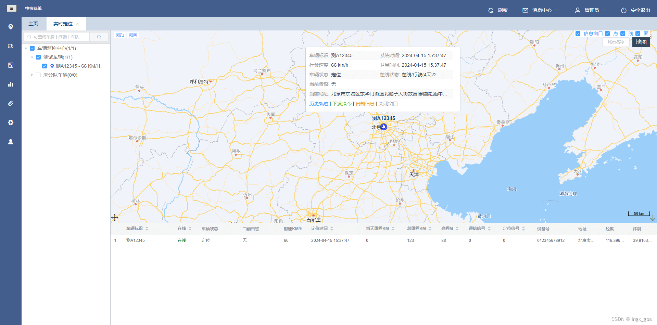Uncheck the 线 map overlay checkbox
Viewport: 657px width, 325px height.
[x=623, y=34]
